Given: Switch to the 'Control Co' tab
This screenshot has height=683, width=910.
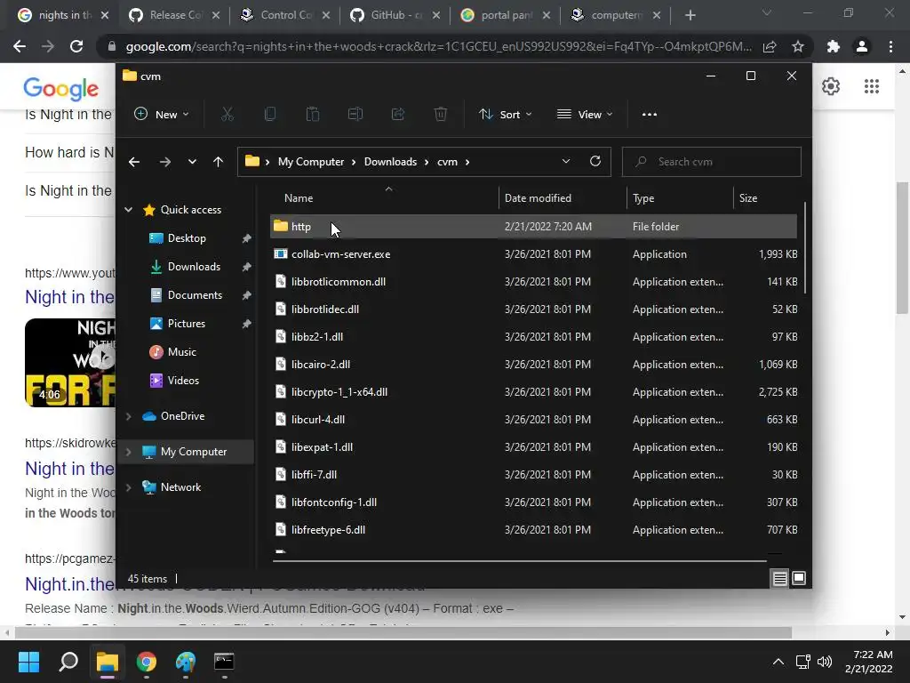Looking at the screenshot, I should tap(285, 15).
